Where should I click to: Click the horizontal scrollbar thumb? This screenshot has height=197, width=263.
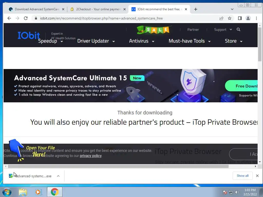[x=118, y=166]
